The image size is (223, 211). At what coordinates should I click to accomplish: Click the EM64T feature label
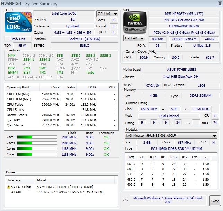pyautogui.click(x=13, y=73)
